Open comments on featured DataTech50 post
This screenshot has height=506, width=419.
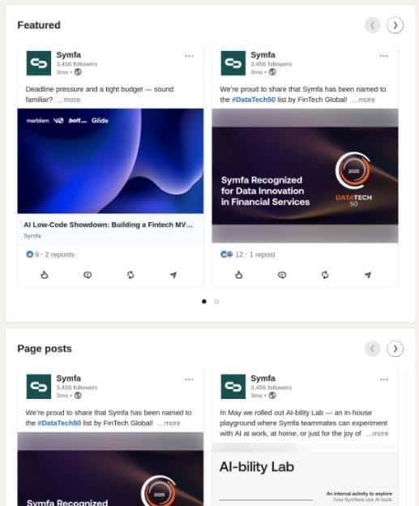click(282, 275)
